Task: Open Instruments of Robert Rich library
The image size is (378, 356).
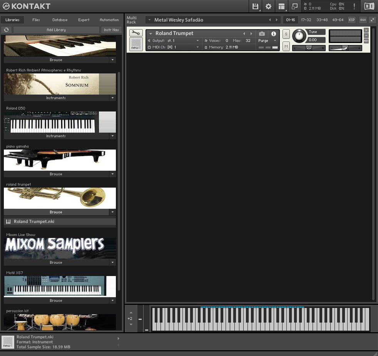Action: pyautogui.click(x=56, y=98)
